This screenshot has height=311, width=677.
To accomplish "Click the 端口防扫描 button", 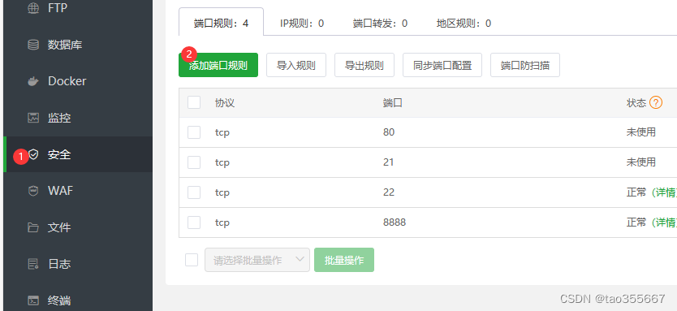I will (525, 65).
